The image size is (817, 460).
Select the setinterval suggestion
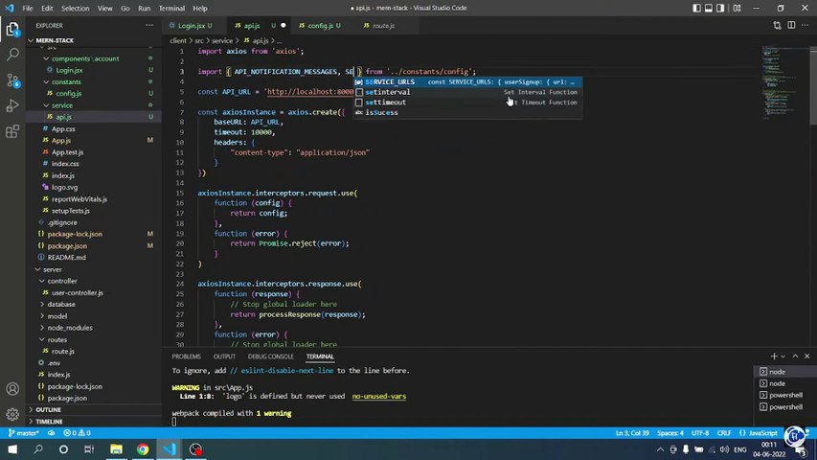point(467,92)
